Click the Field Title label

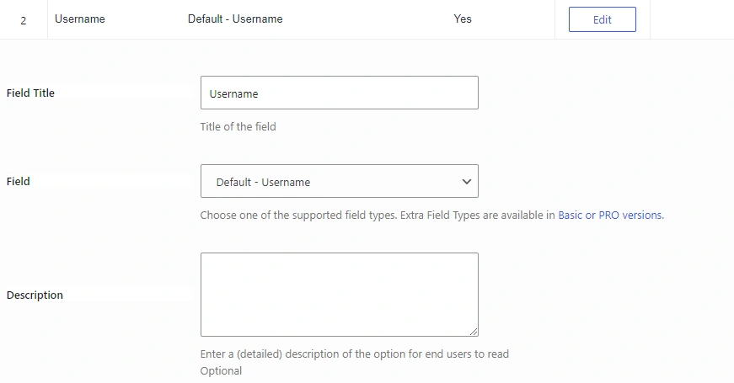click(30, 93)
